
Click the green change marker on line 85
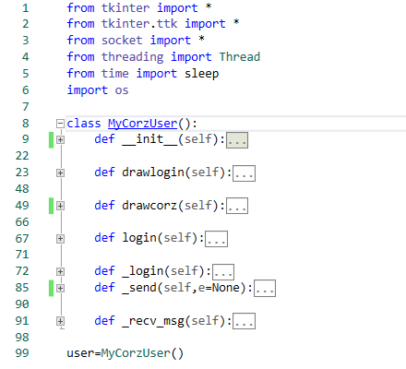52,288
